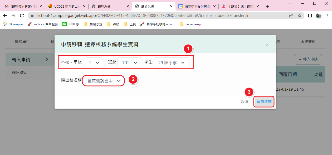The image size is (332, 155).
Task: Click the 申請移轉 submit button
Action: click(x=264, y=101)
